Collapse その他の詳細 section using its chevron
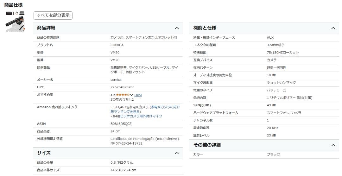This screenshot has width=342, height=176. (x=333, y=145)
